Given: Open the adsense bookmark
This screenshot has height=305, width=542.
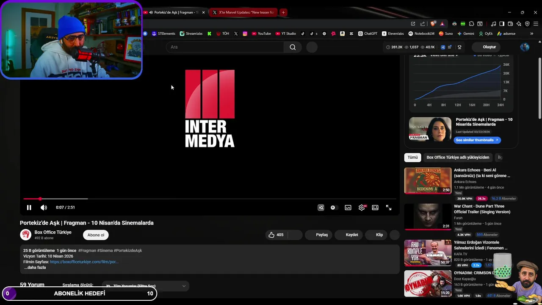Looking at the screenshot, I should (506, 33).
